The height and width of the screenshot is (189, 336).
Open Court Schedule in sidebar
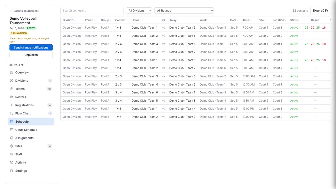(x=31, y=130)
